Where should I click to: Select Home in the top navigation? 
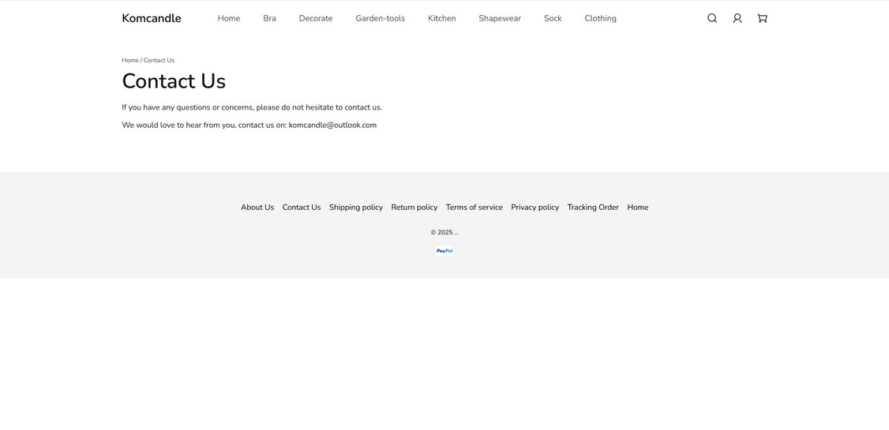point(229,18)
